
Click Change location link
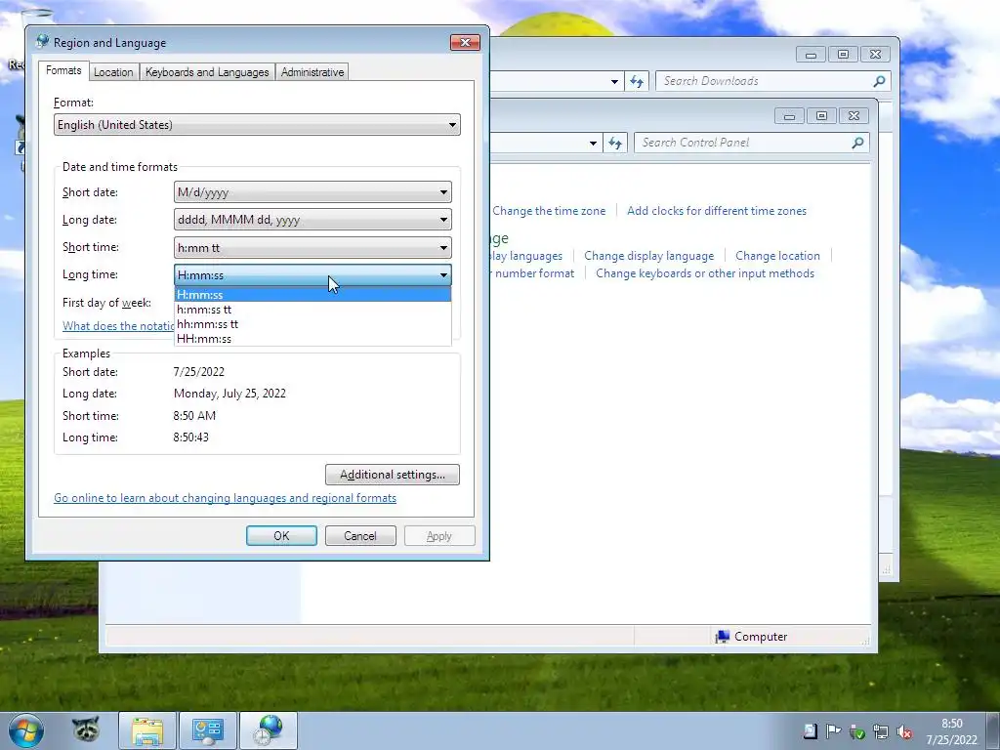click(x=777, y=256)
